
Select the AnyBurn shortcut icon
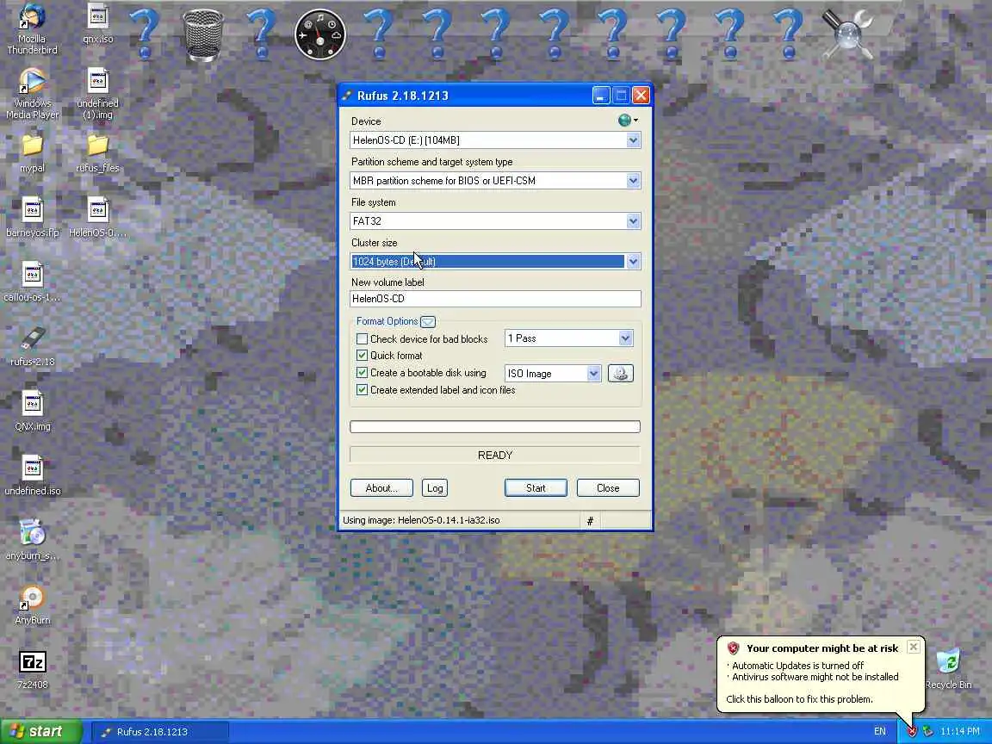click(32, 604)
